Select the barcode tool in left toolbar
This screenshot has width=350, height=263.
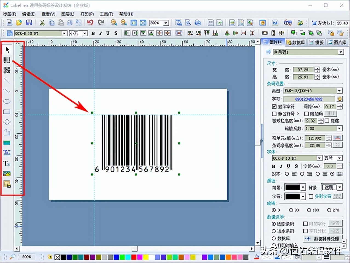click(x=7, y=60)
